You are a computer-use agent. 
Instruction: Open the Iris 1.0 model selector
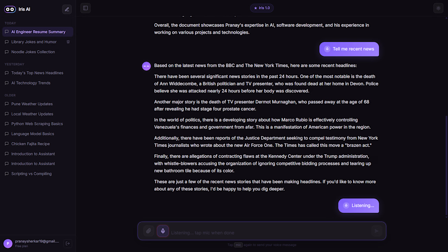tap(262, 8)
